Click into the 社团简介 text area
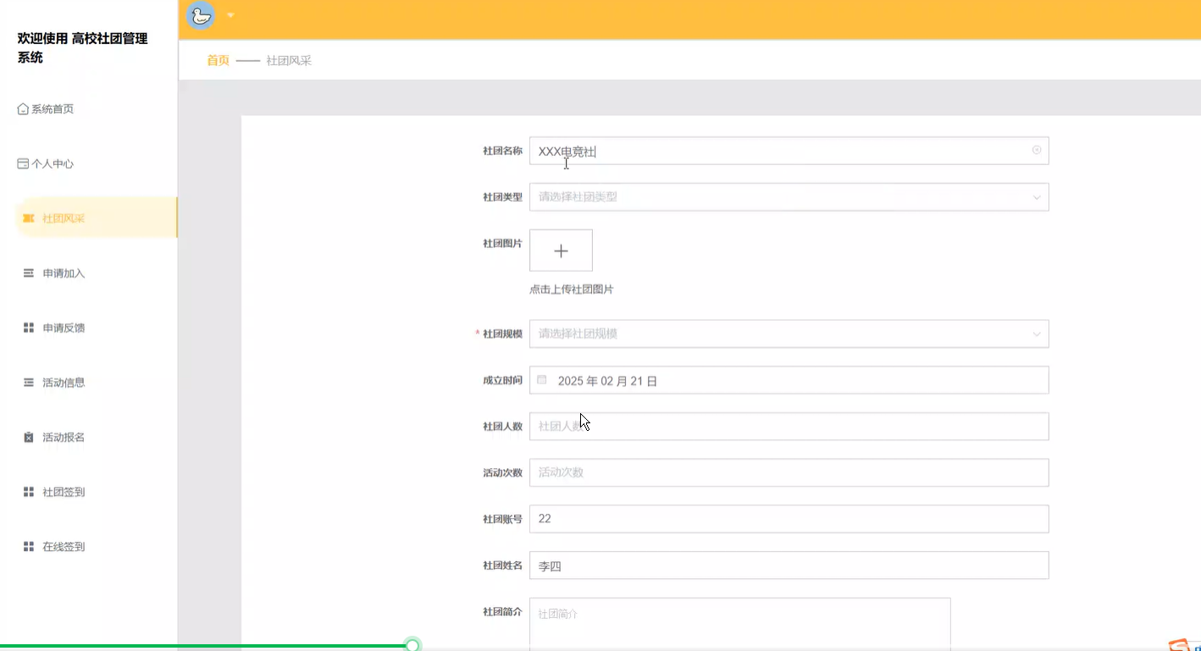 point(739,624)
